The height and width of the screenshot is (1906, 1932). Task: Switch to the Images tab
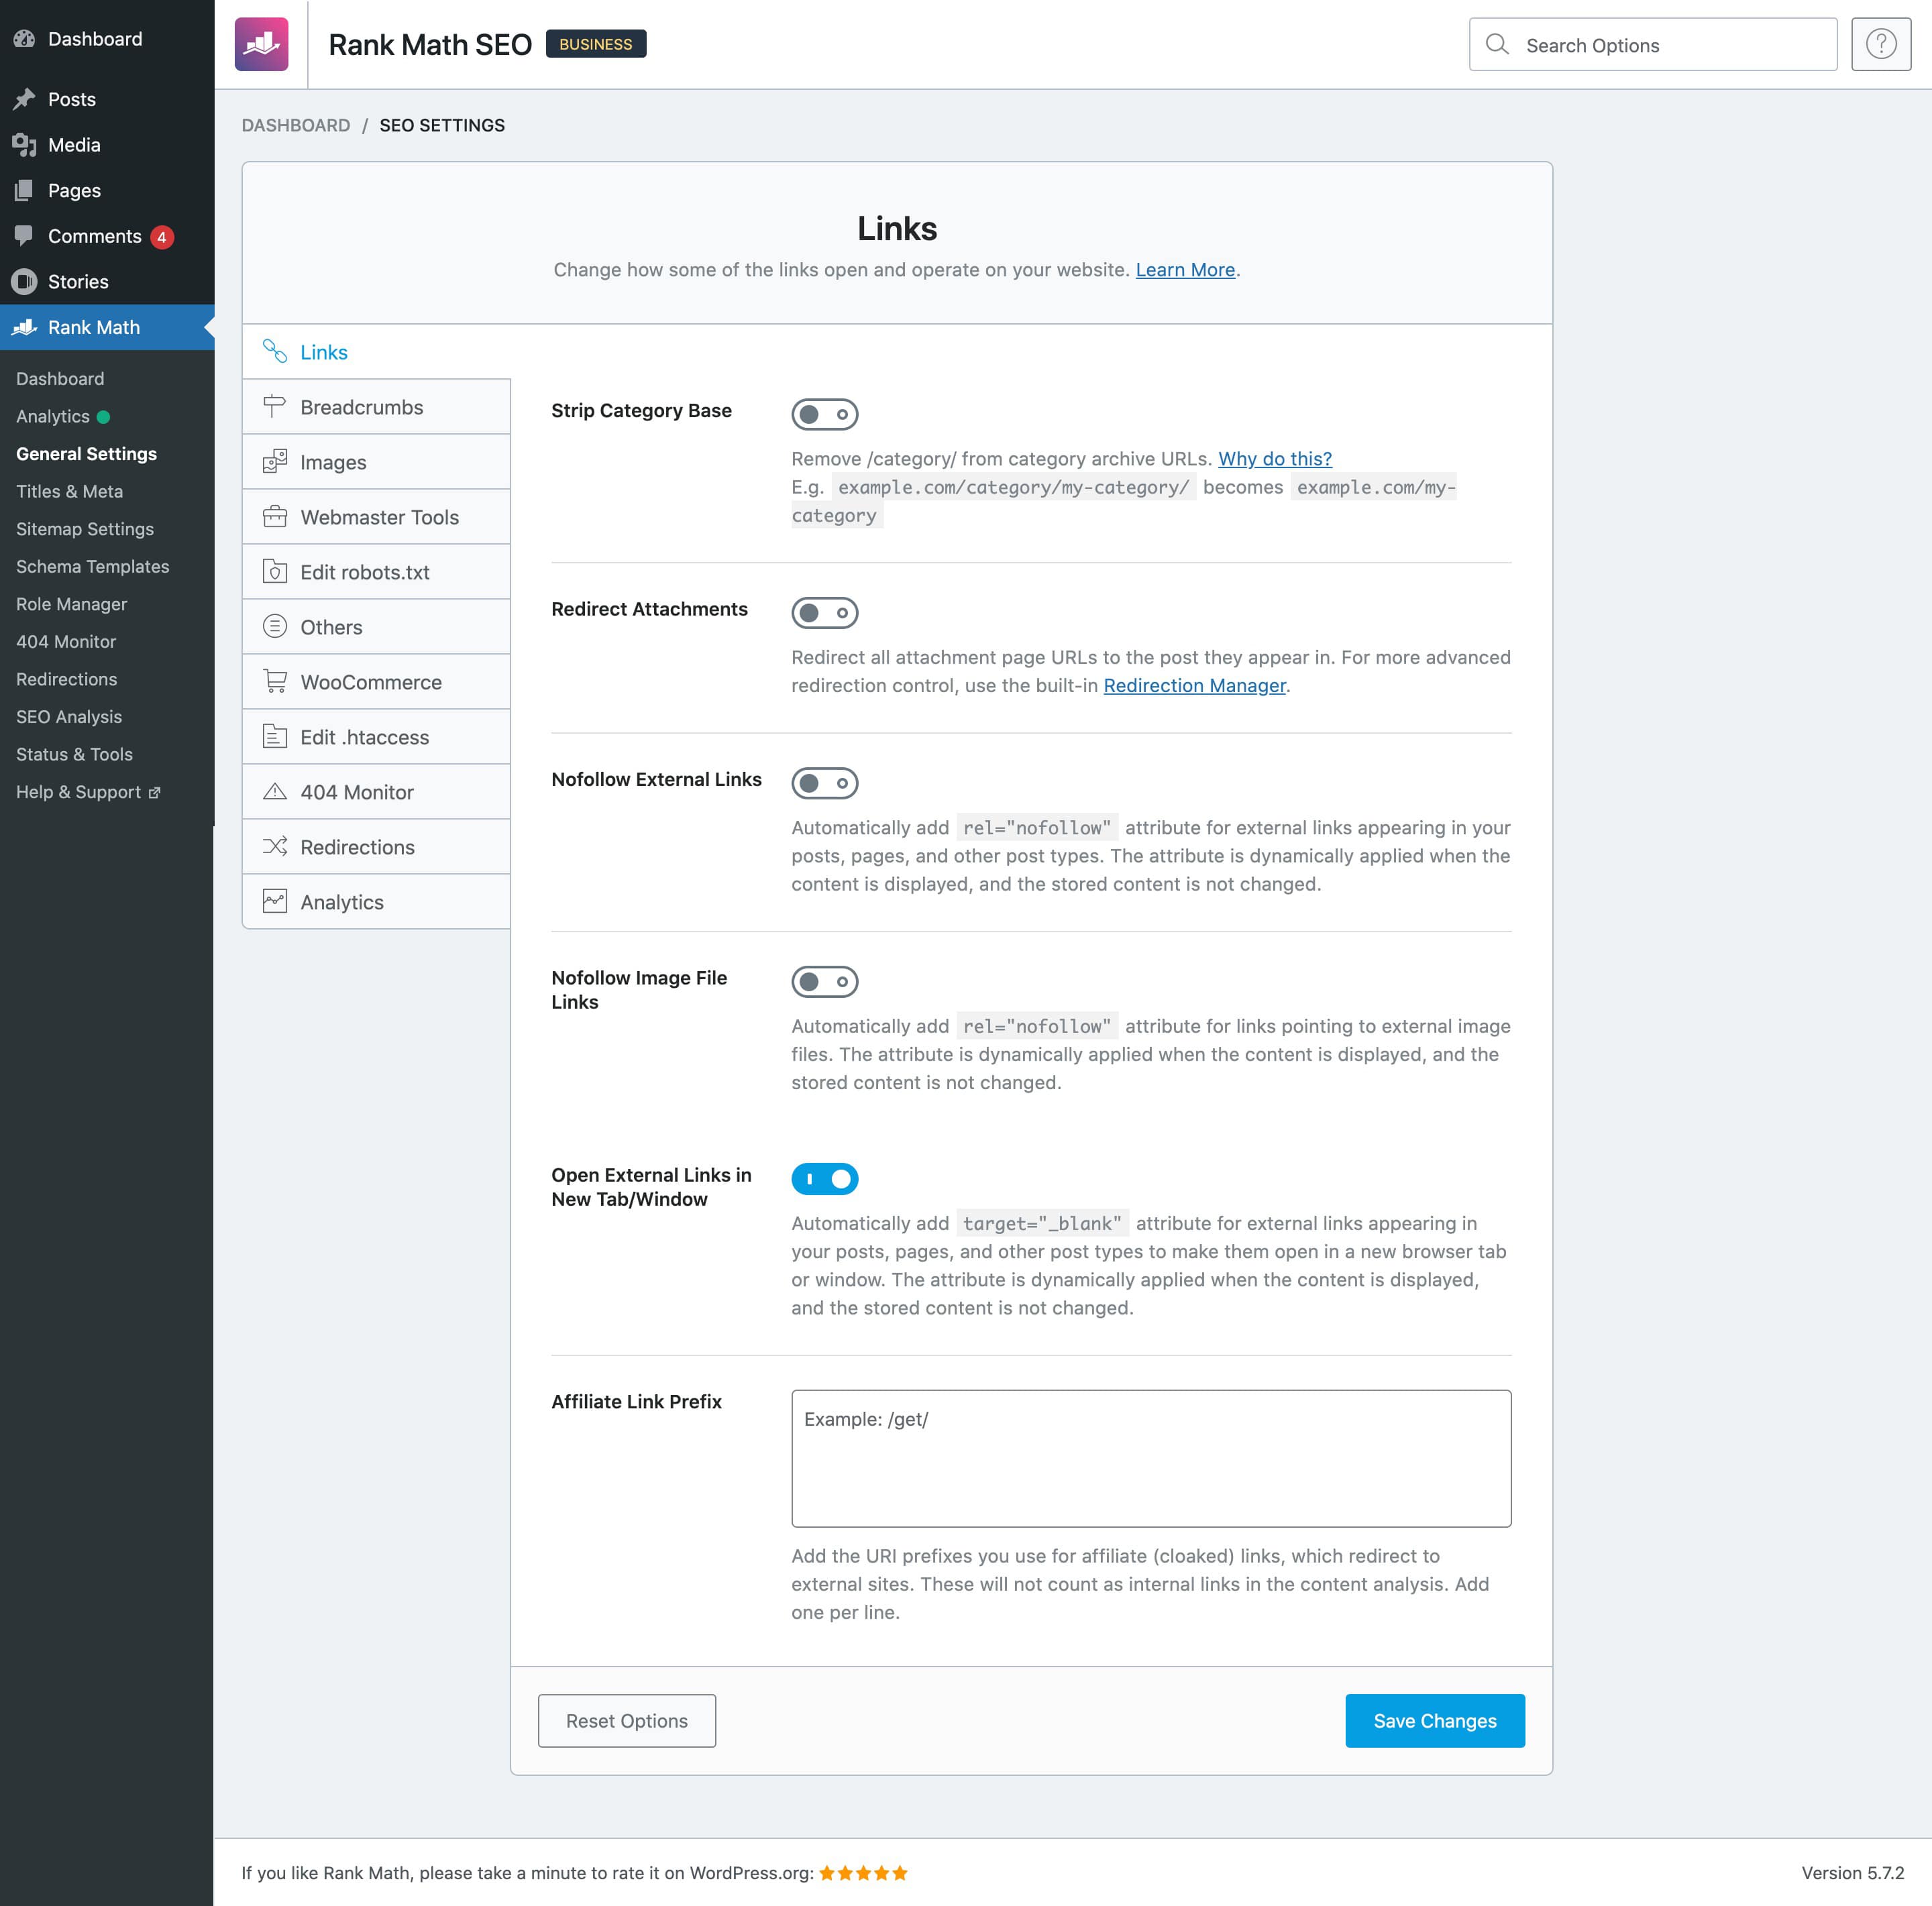pos(376,462)
